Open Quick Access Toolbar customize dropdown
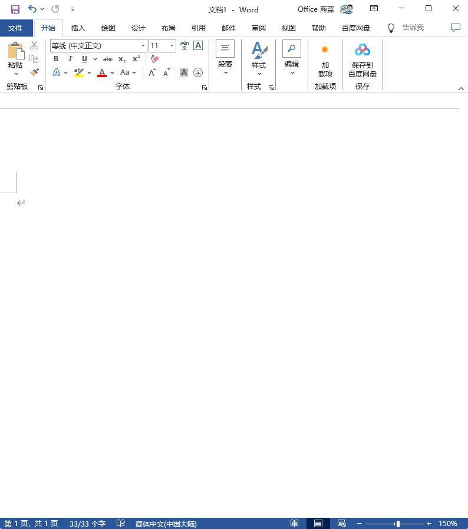Image resolution: width=468 pixels, height=529 pixels. pyautogui.click(x=72, y=9)
